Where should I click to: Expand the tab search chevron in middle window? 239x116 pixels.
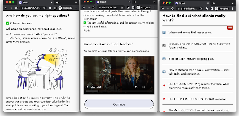[154, 2]
